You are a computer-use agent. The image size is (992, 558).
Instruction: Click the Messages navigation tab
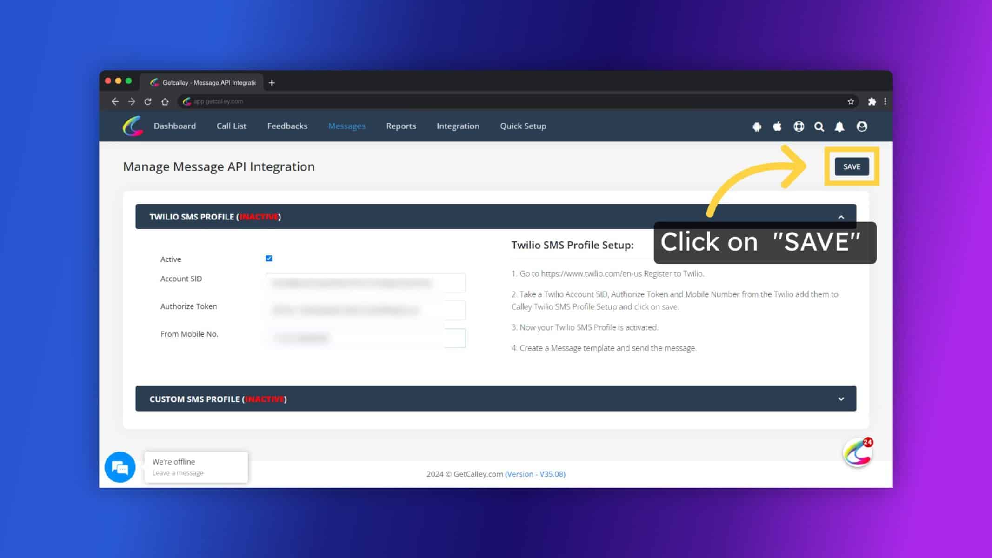(x=346, y=126)
